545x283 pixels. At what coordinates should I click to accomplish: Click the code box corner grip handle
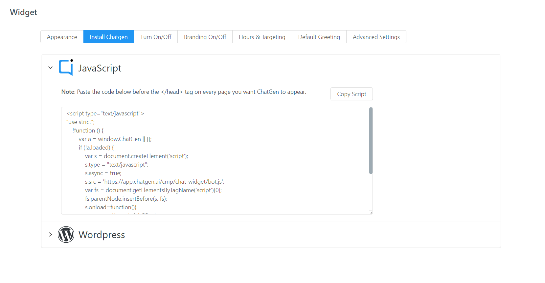coord(371,212)
